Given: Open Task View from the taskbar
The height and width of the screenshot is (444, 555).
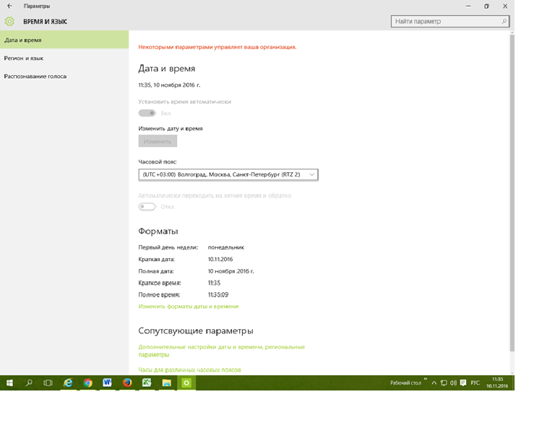Looking at the screenshot, I should pyautogui.click(x=48, y=383).
